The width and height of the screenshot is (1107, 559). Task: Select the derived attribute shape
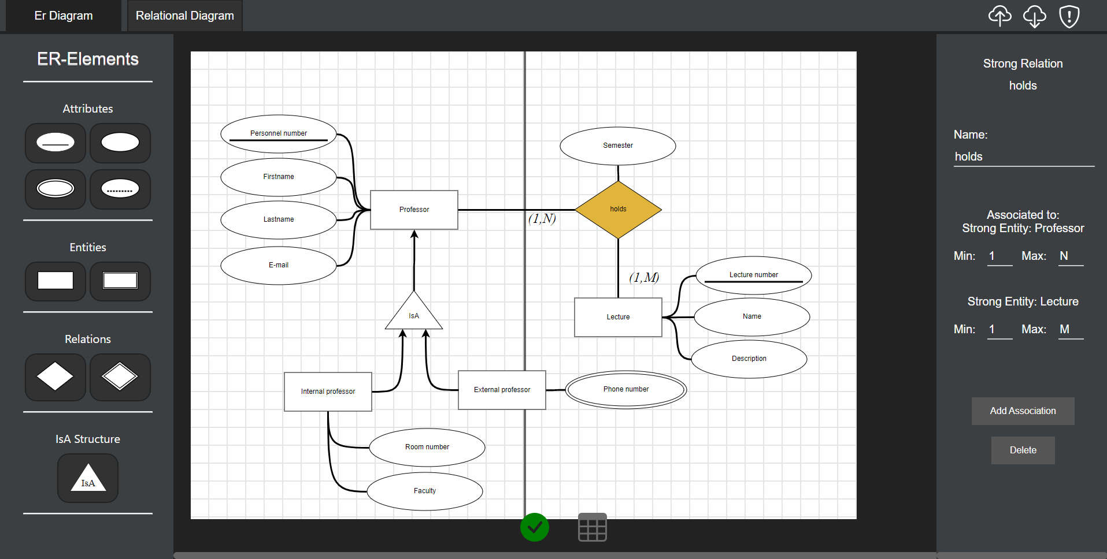[x=120, y=189]
